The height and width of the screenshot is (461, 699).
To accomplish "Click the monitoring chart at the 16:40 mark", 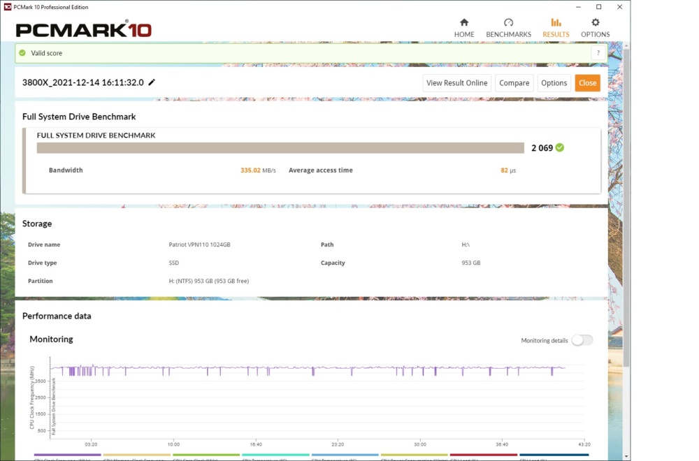I will click(x=256, y=401).
